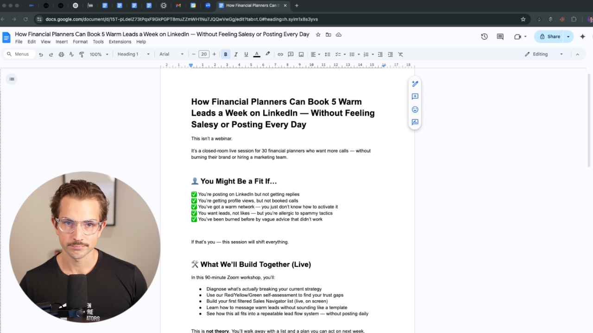593x333 pixels.
Task: Open the Heading 1 style dropdown
Action: (x=133, y=54)
